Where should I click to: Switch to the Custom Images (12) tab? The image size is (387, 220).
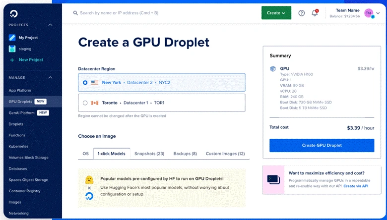tap(225, 154)
